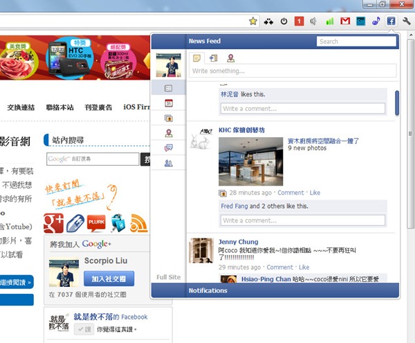
Task: Open the Gmail extension icon
Action: pyautogui.click(x=345, y=21)
